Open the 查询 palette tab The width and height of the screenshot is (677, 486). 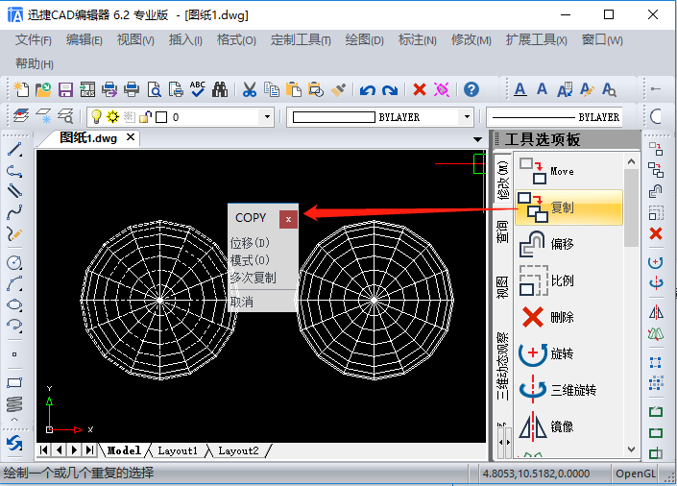pyautogui.click(x=502, y=231)
